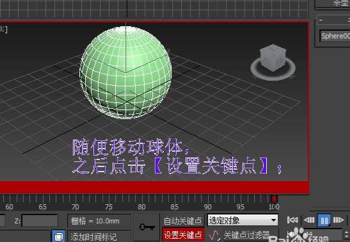Image resolution: width=350 pixels, height=242 pixels.
Task: Open the default tangent curve icon beside key filters
Action: [x=214, y=235]
